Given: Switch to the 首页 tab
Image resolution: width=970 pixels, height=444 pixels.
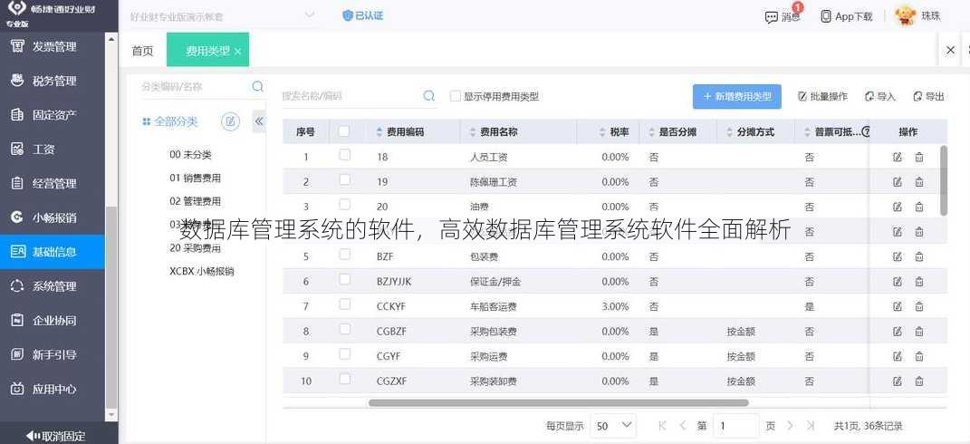Looking at the screenshot, I should [x=142, y=51].
